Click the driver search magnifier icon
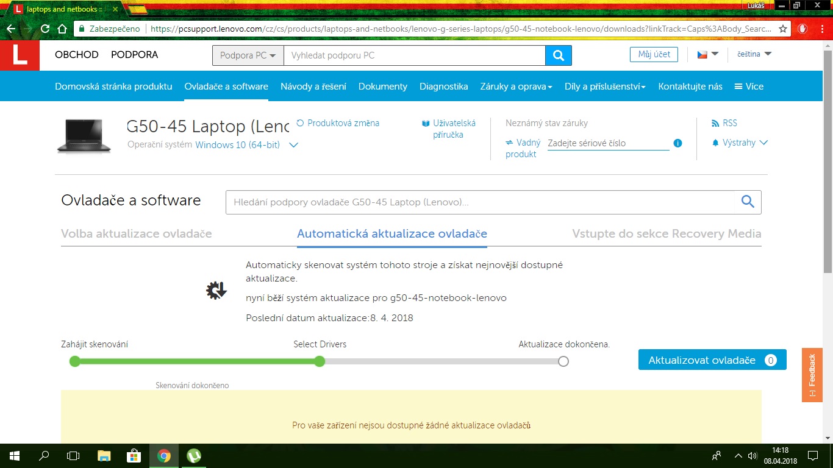This screenshot has width=833, height=468. click(748, 202)
